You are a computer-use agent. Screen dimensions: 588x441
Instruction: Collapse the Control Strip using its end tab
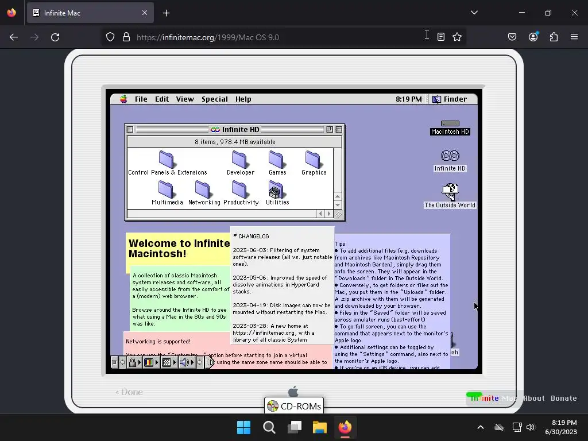pyautogui.click(x=210, y=362)
